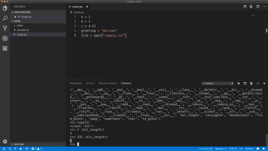Split the terminal panel
This screenshot has width=268, height=151.
coord(245,83)
